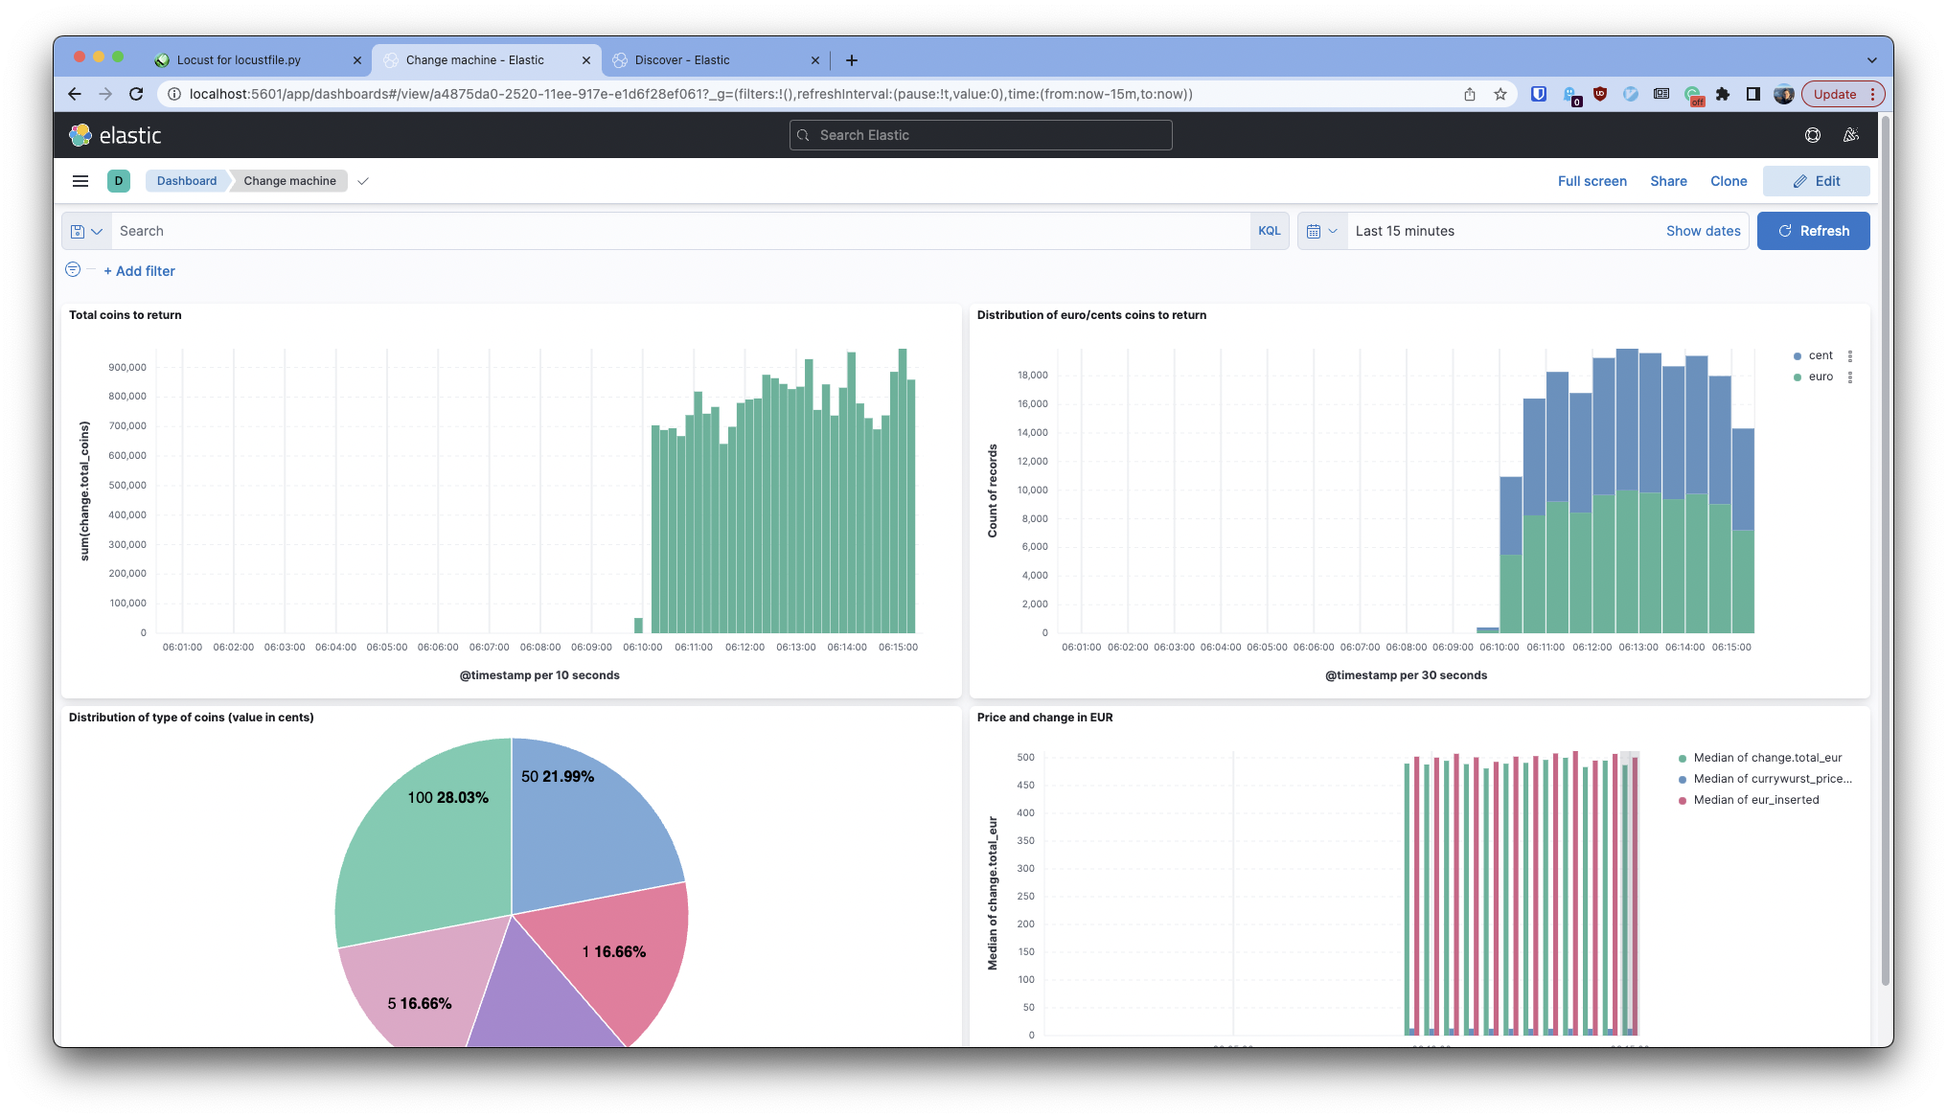Open the newsfeed celebration icon
Screen dimensions: 1947x1118
click(1851, 135)
